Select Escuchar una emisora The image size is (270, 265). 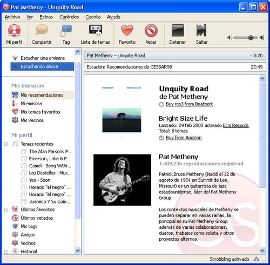click(x=43, y=58)
